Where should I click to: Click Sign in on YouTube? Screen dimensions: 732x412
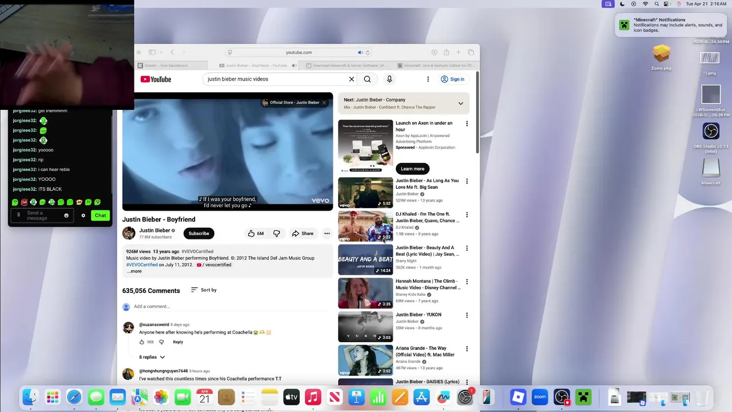pyautogui.click(x=452, y=79)
